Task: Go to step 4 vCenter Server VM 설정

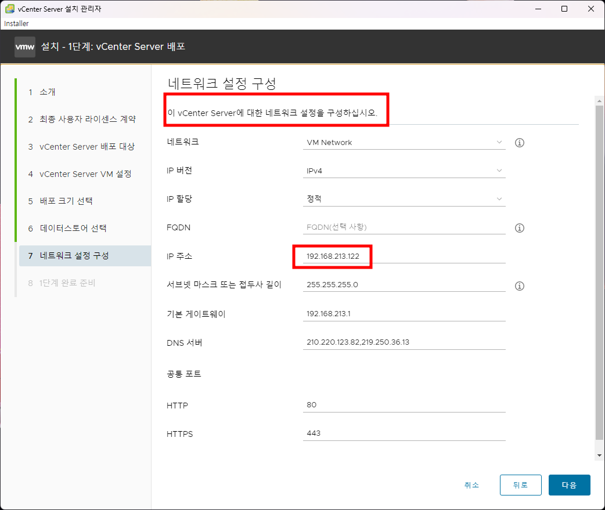Action: pyautogui.click(x=80, y=174)
